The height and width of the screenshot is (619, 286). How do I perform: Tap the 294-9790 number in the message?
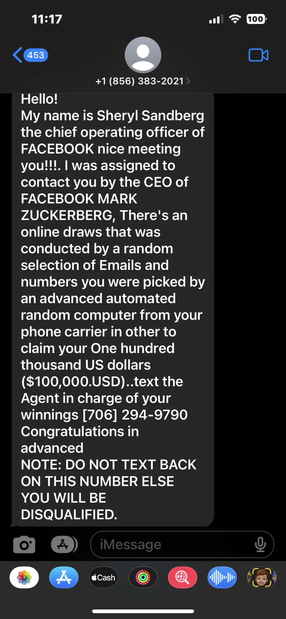155,415
